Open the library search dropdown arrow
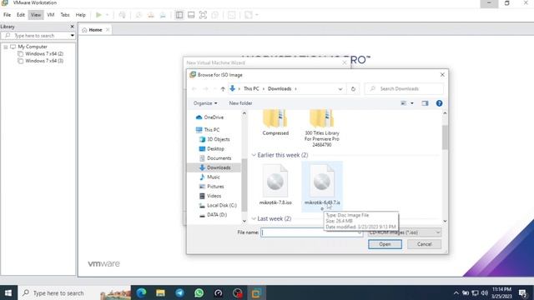 coord(73,36)
